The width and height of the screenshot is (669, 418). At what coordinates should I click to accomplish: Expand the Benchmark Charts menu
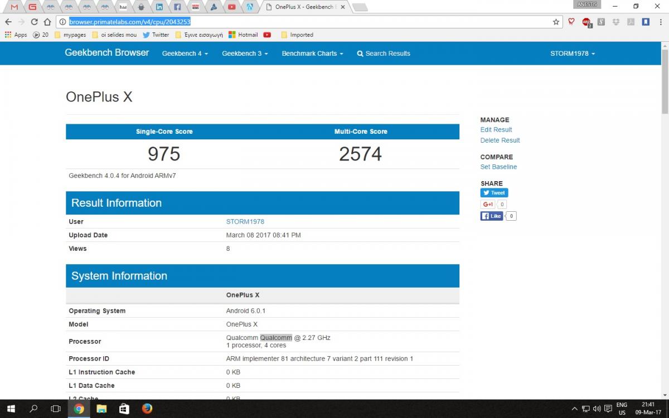[312, 54]
